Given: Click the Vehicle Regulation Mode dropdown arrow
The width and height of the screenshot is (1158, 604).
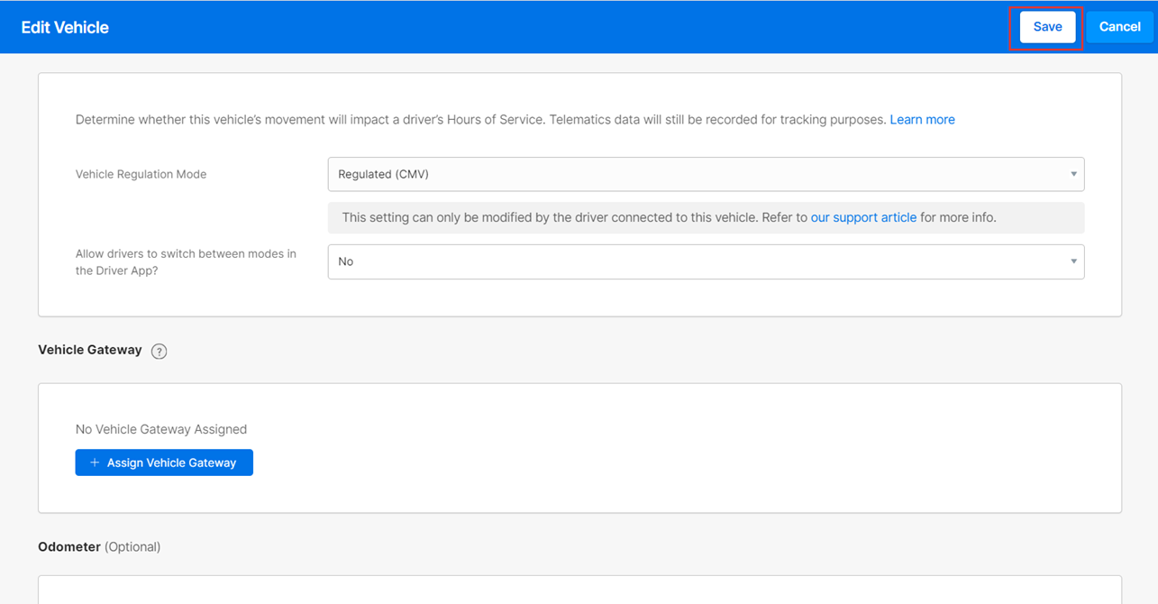Looking at the screenshot, I should pos(1072,174).
